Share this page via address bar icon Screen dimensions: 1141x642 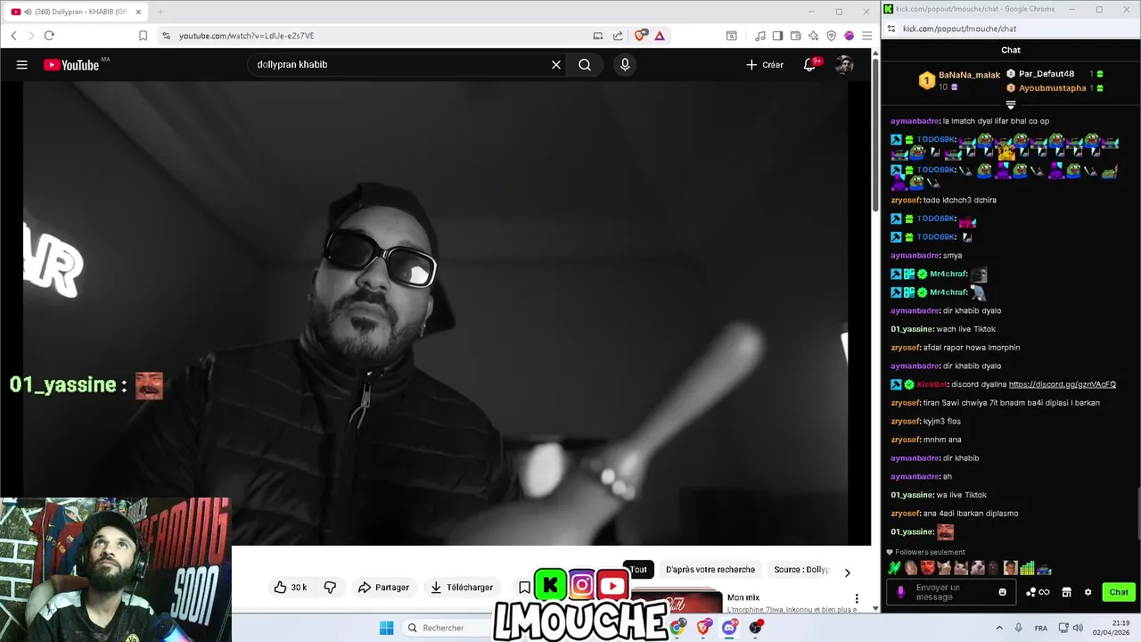(x=618, y=36)
